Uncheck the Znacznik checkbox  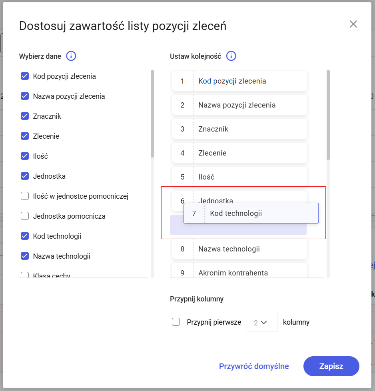click(25, 116)
